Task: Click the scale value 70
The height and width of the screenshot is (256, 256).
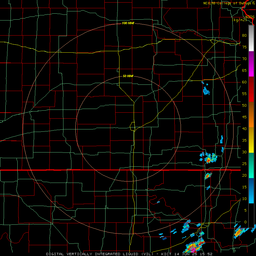Action: (244, 59)
